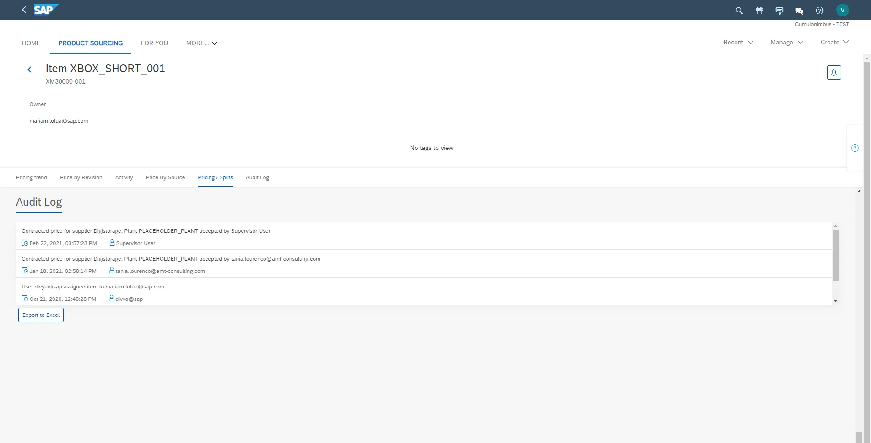Open the Price By Source tab
This screenshot has width=871, height=443.
pyautogui.click(x=165, y=177)
